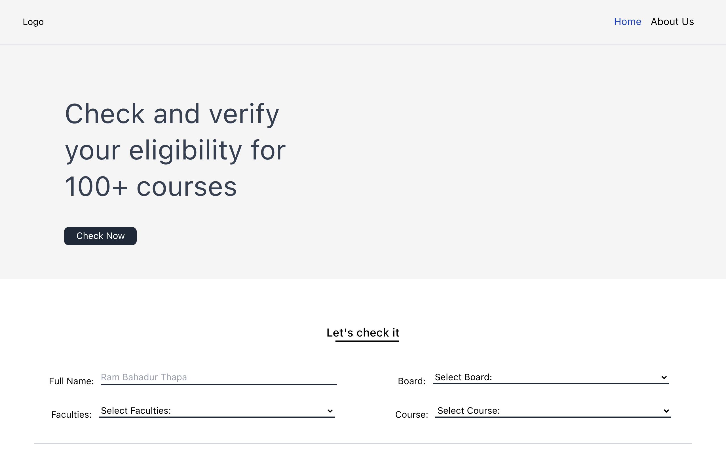Viewport: 726px width, 454px height.
Task: Click the Full Name label
Action: click(x=71, y=381)
